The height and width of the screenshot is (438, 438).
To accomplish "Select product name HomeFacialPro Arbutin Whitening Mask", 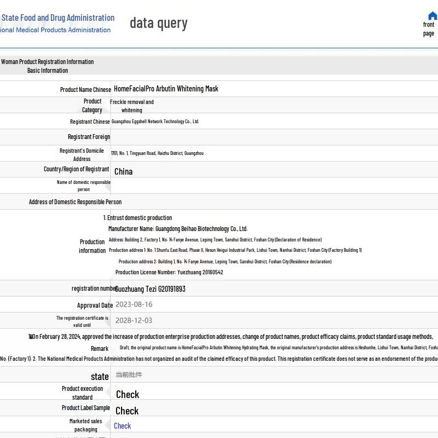I will pyautogui.click(x=166, y=89).
